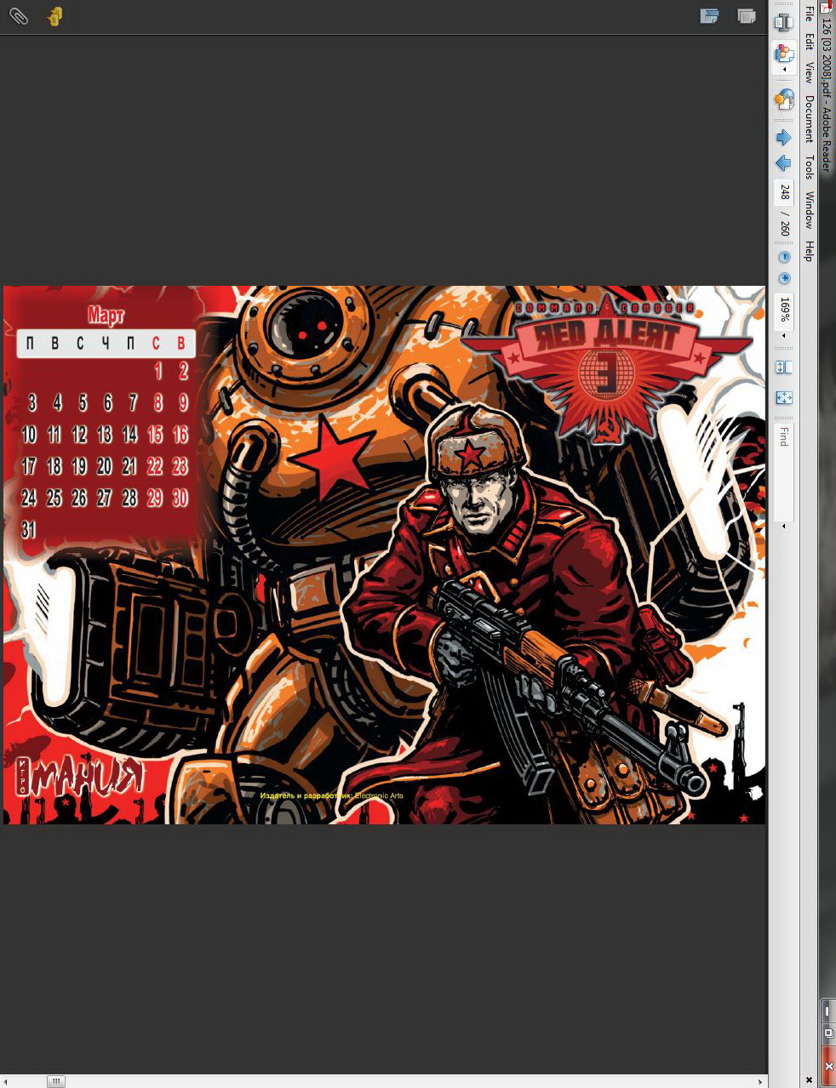The width and height of the screenshot is (836, 1088).
Task: Open the Document menu
Action: 809,118
